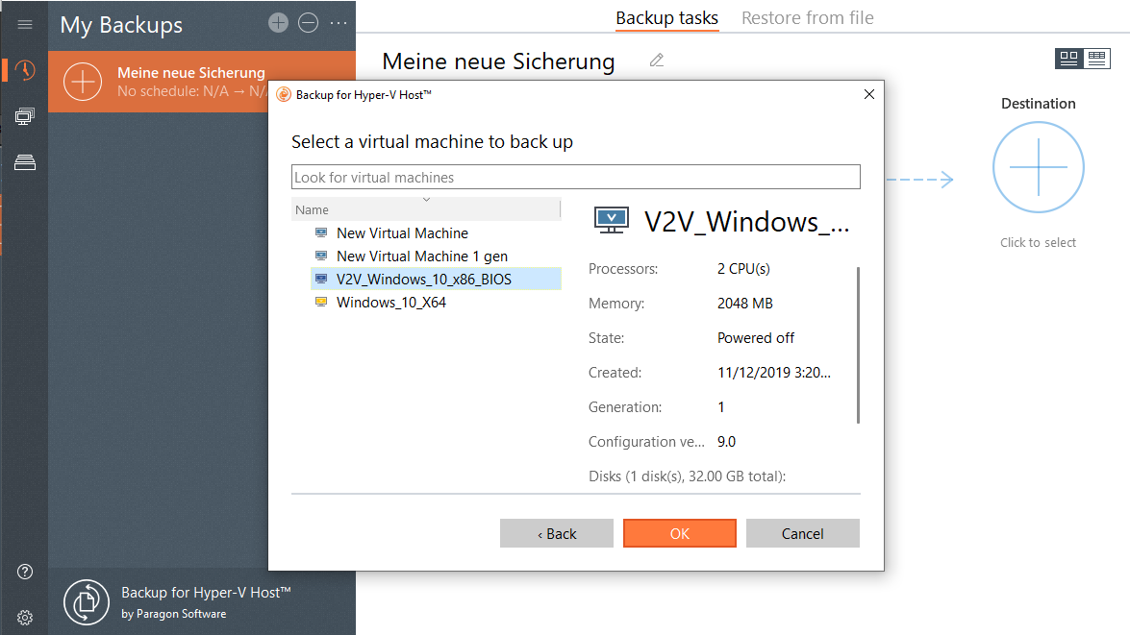The image size is (1130, 635).
Task: Open the hamburger menu in the sidebar
Action: click(24, 24)
